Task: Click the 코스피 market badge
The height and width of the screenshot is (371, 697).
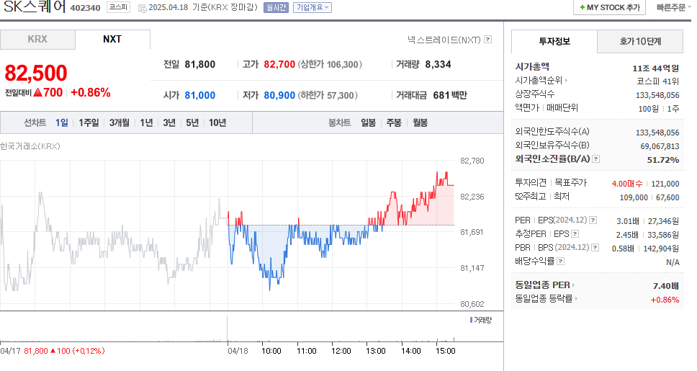Action: pyautogui.click(x=118, y=7)
